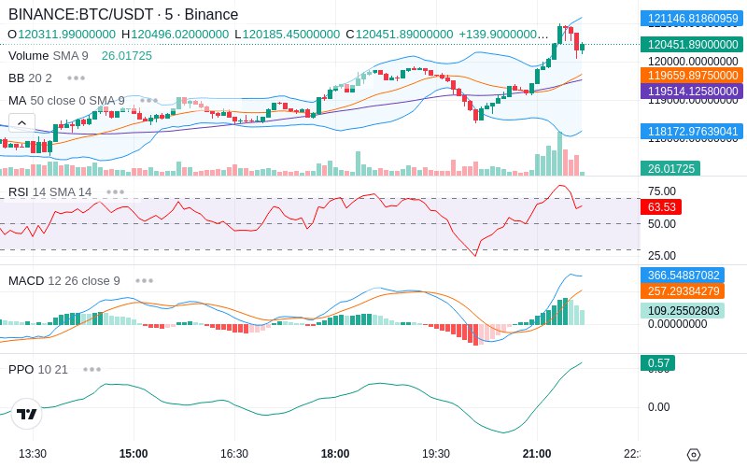747x467 pixels.
Task: Click the BINANCE:BTC/USDT symbol title
Action: pos(123,14)
